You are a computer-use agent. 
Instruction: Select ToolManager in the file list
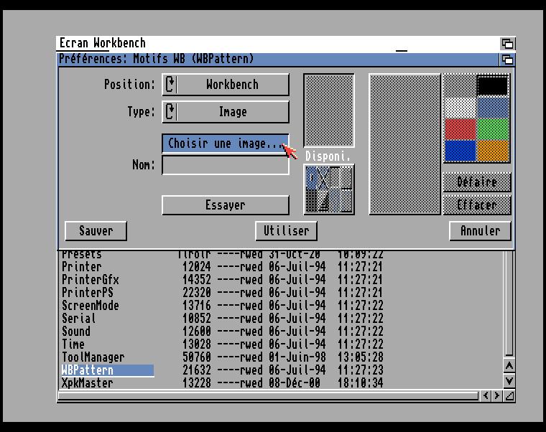coord(93,357)
